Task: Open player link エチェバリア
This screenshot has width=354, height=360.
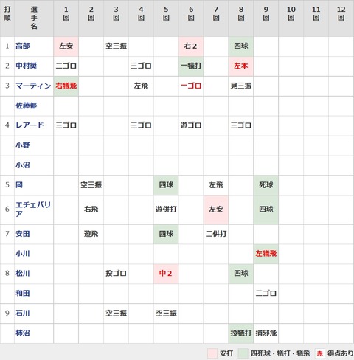Action: point(33,210)
